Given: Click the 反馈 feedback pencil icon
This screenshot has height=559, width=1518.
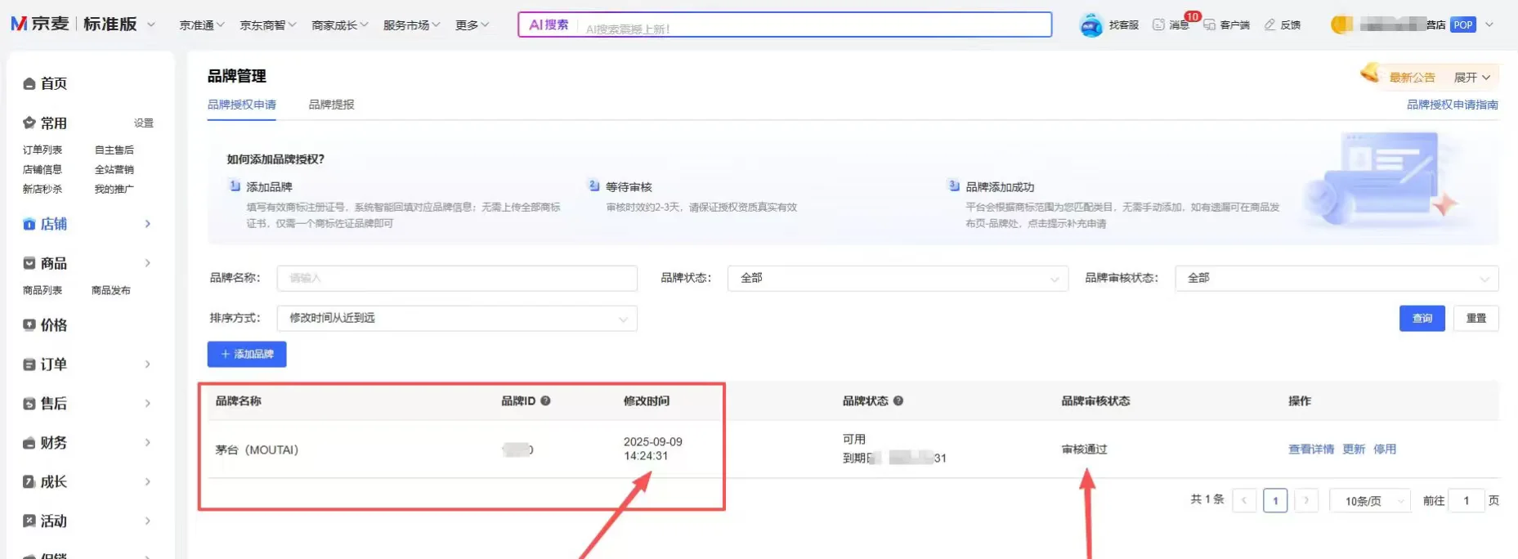Looking at the screenshot, I should 1269,25.
